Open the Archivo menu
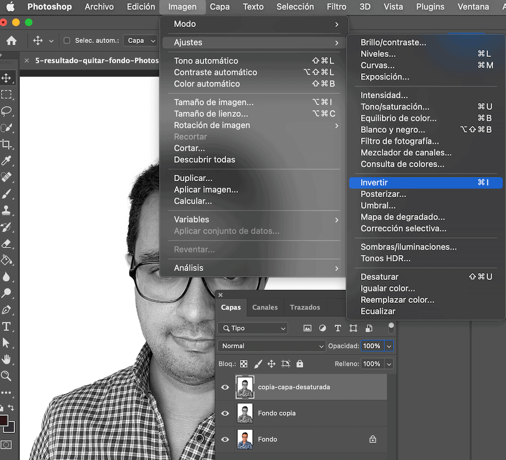The image size is (506, 460). click(99, 7)
